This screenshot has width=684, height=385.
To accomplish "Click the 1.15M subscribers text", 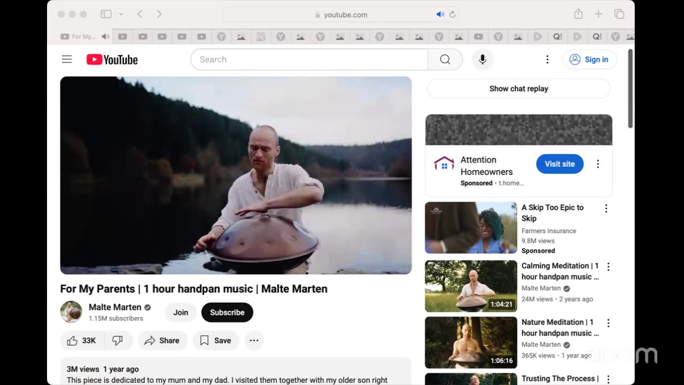I will [x=116, y=318].
